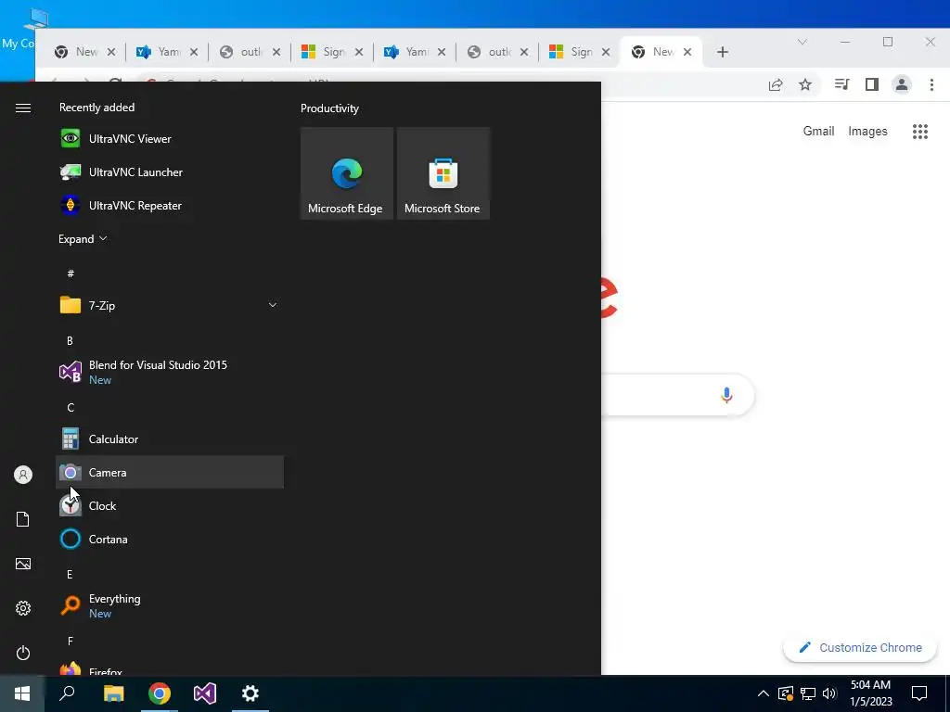Open the Microsoft Store tile
Viewport: 950px width, 712px height.
(x=443, y=173)
